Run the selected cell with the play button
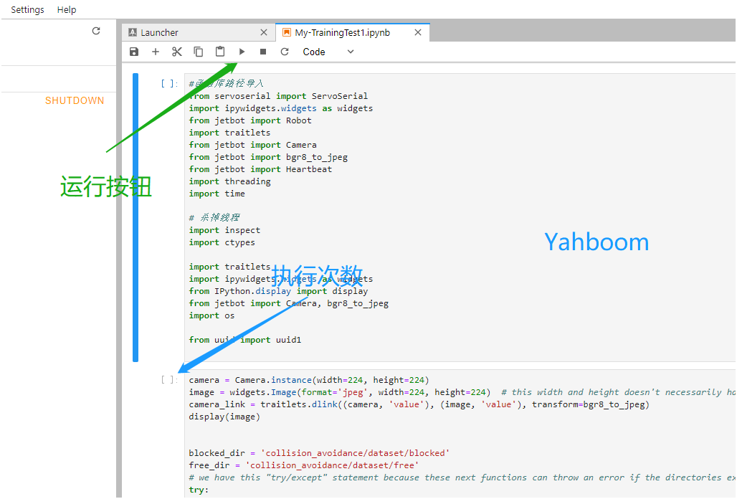The height and width of the screenshot is (499, 737). 242,52
